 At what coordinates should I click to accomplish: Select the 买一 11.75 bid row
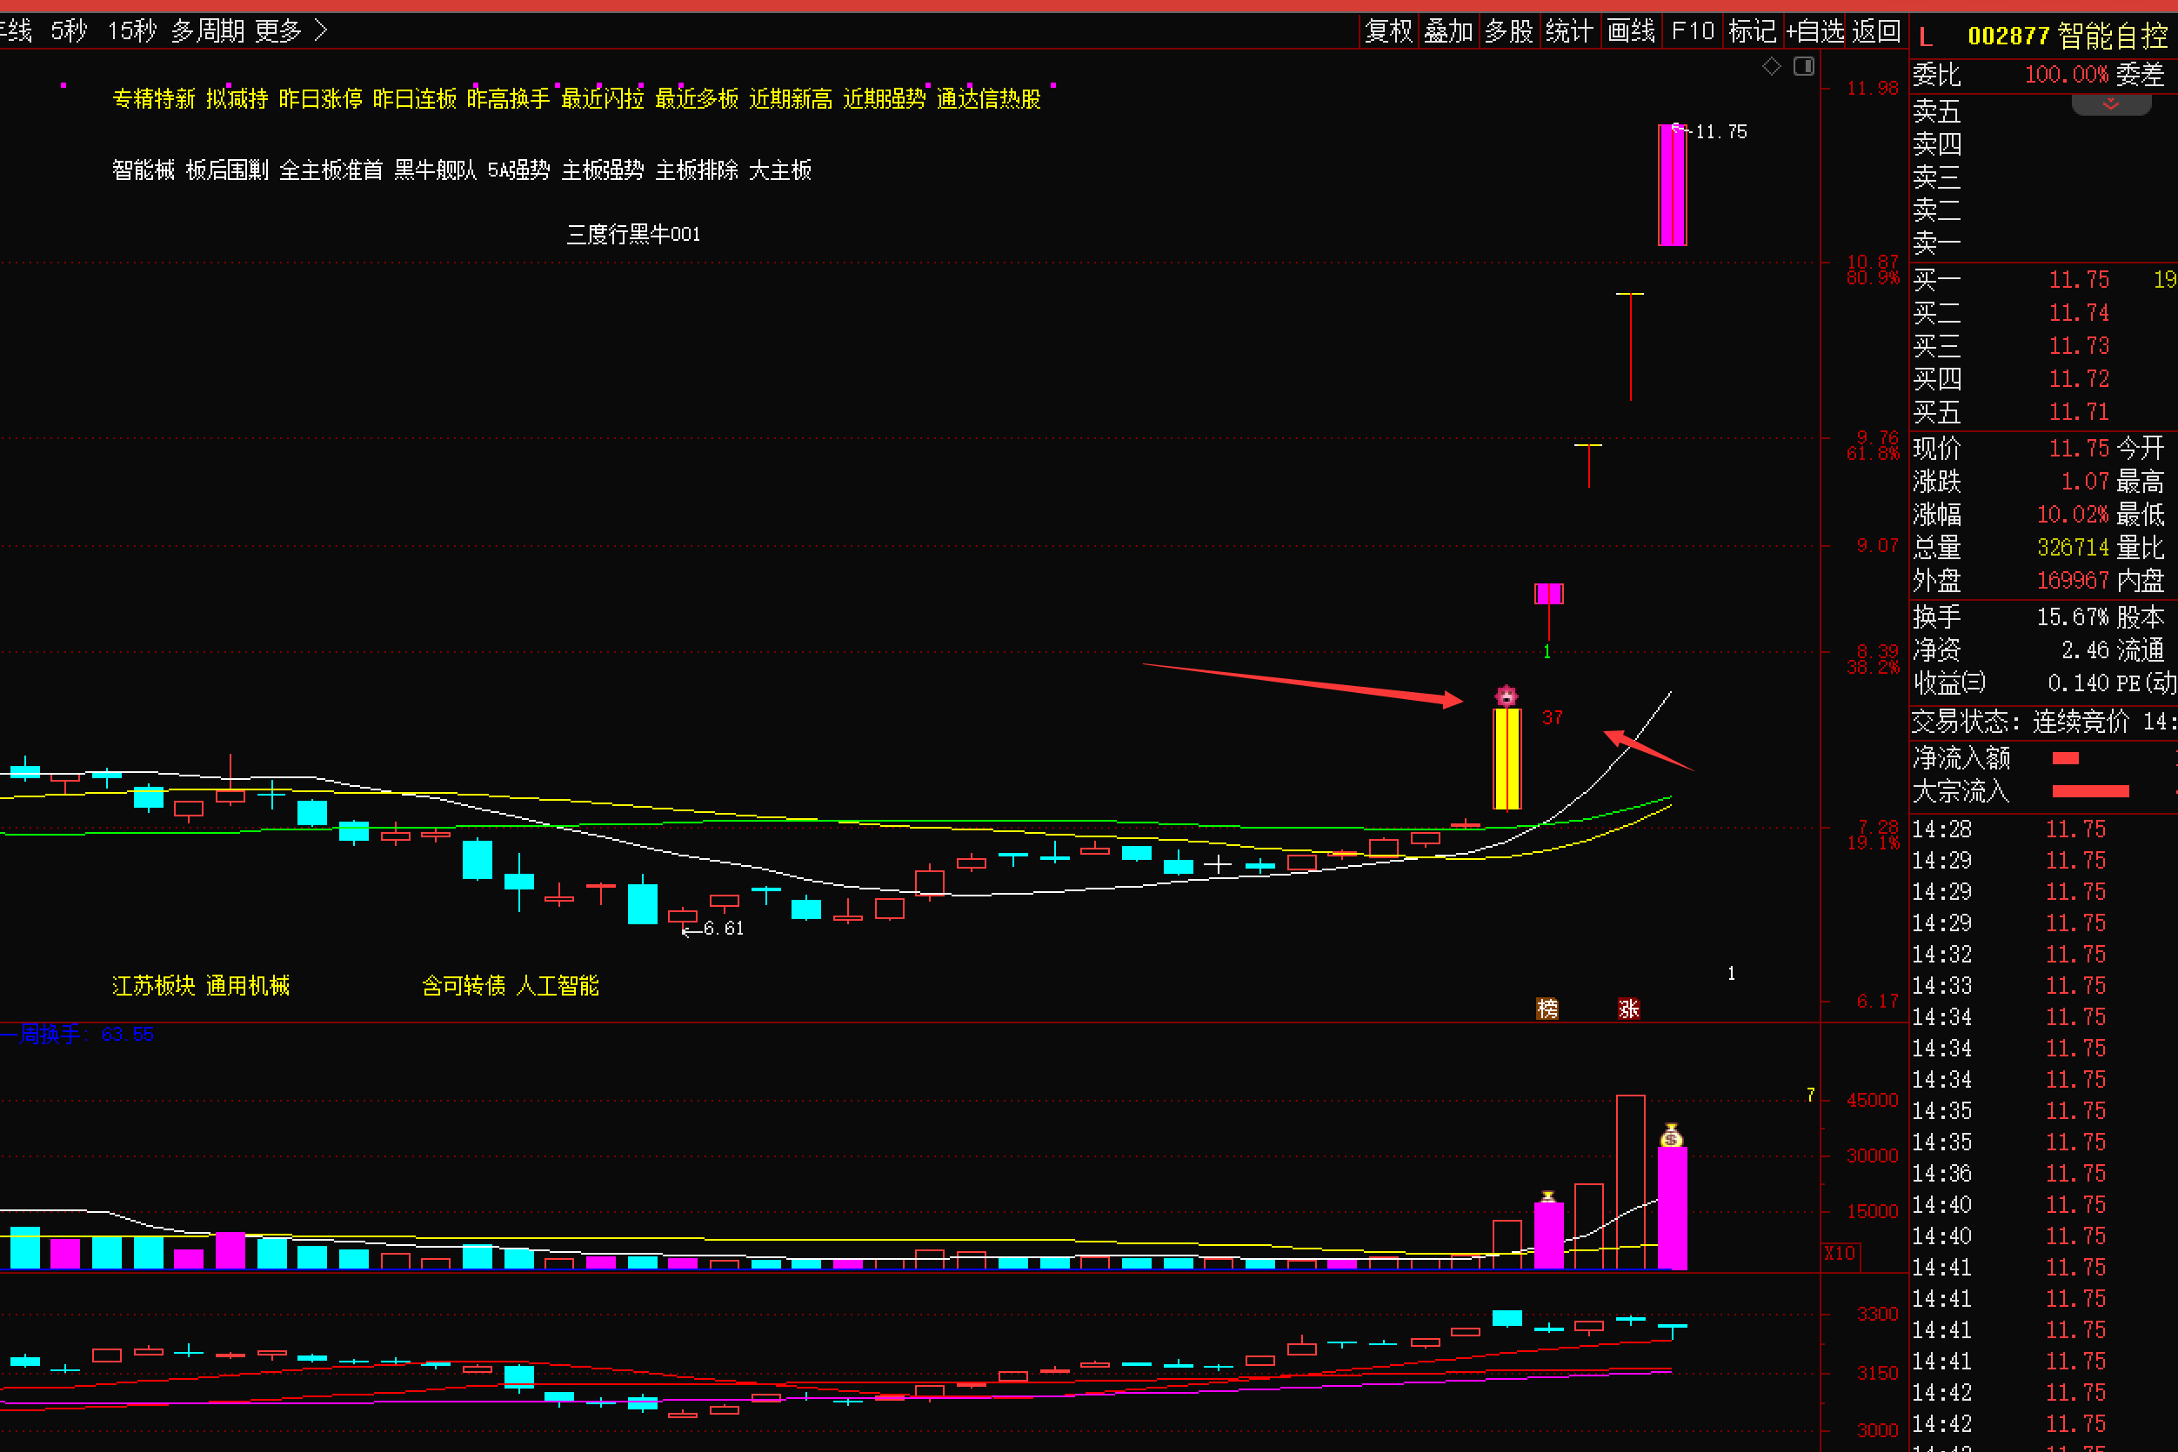pyautogui.click(x=2044, y=280)
